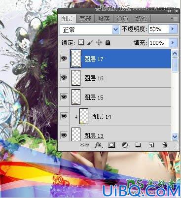Hide 图层 16 with eye icon
181x198 pixels.
pos(64,77)
